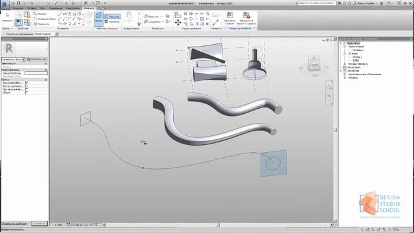Switch to the Создание ribbon tab
Image resolution: width=414 pixels, height=233 pixels.
click(x=17, y=8)
